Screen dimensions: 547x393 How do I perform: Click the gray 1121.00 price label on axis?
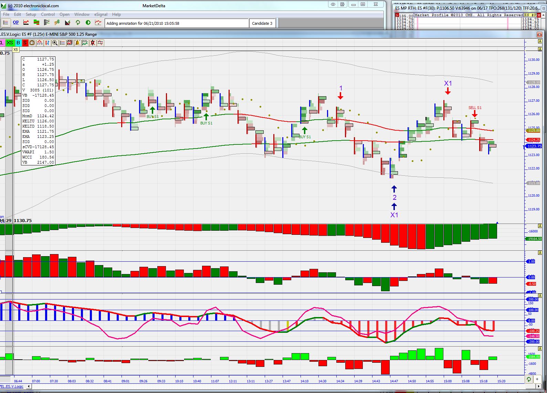(x=534, y=183)
